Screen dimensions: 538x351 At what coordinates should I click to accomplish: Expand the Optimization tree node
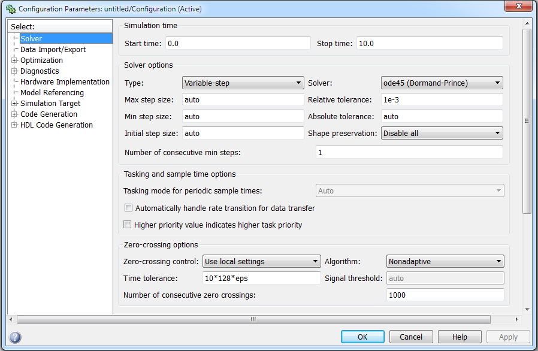click(x=14, y=60)
